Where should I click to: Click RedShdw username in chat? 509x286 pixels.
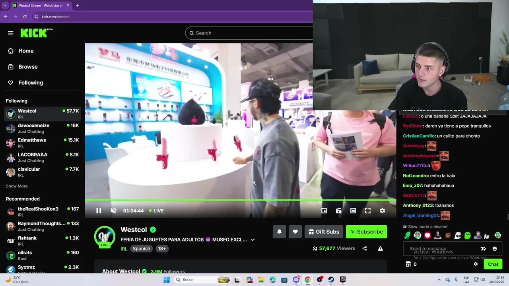(413, 126)
